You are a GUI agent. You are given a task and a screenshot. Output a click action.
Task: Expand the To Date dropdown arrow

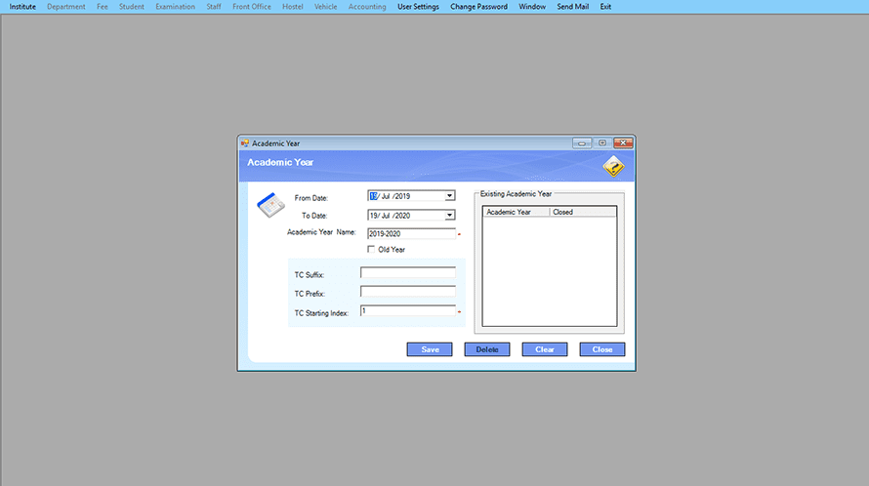tap(449, 215)
